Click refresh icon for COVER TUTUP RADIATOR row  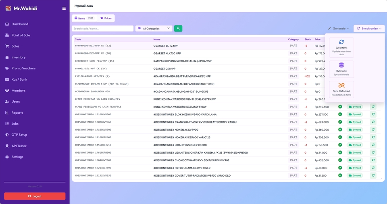click(x=373, y=176)
